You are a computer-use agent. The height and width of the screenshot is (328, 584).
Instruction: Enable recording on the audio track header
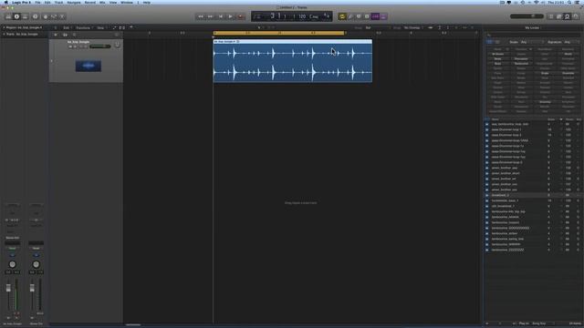[x=80, y=46]
